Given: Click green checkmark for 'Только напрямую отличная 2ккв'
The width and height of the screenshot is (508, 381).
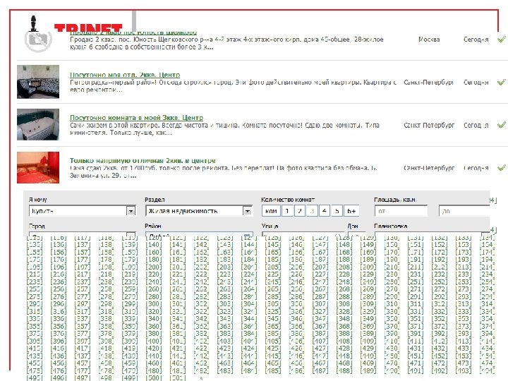Looking at the screenshot, I should (501, 168).
